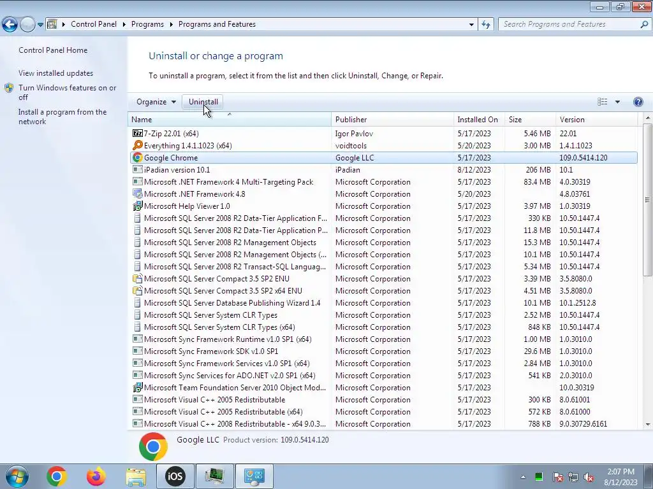Open the Windows Start menu
This screenshot has height=489, width=653.
click(x=17, y=476)
